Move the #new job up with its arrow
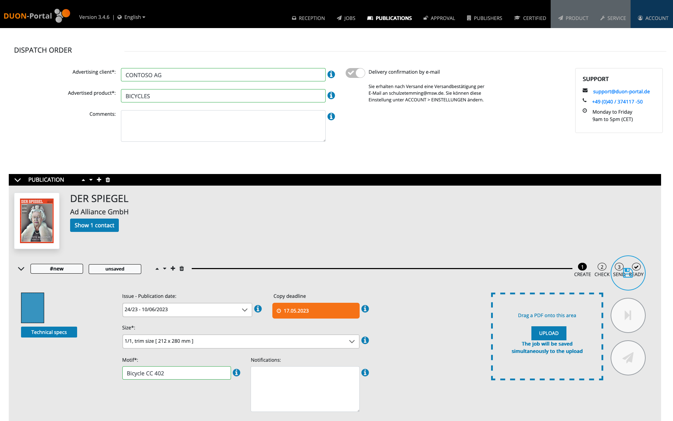This screenshot has height=421, width=673. pyautogui.click(x=157, y=269)
